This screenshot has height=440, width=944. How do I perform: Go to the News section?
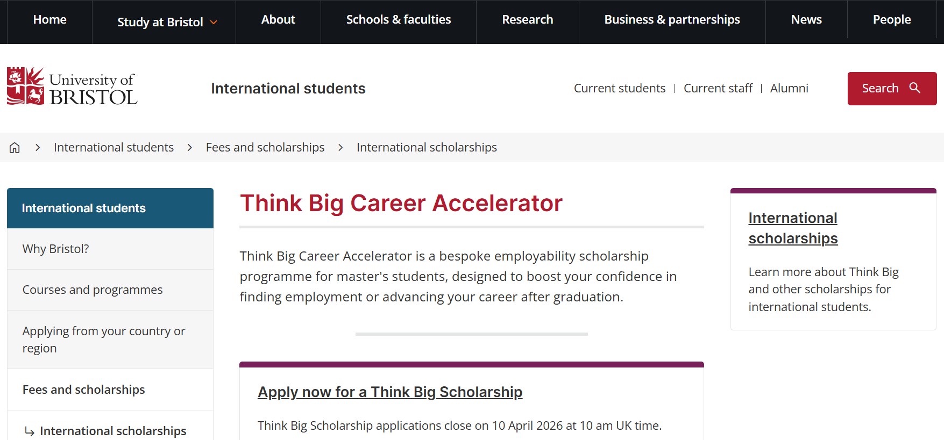806,19
